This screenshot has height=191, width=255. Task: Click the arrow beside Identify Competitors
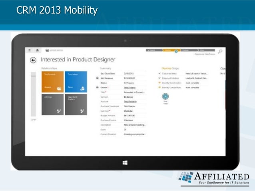click(159, 87)
